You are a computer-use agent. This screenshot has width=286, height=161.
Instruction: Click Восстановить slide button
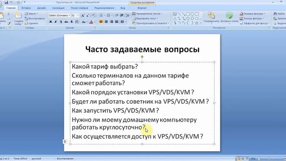tap(35, 19)
